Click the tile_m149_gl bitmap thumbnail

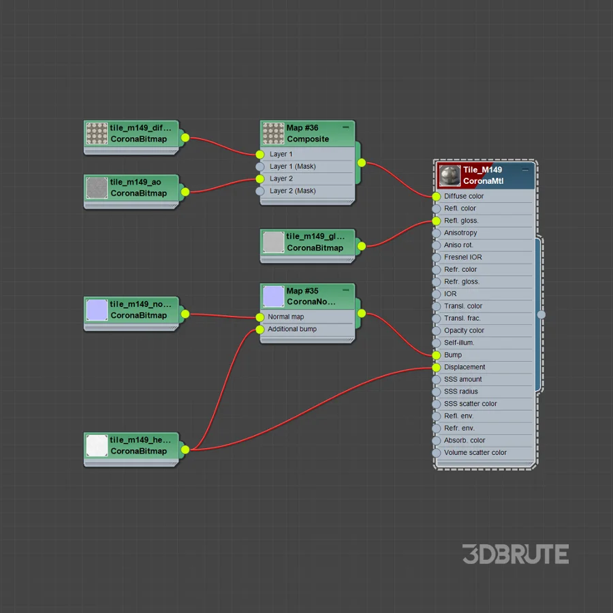[273, 242]
